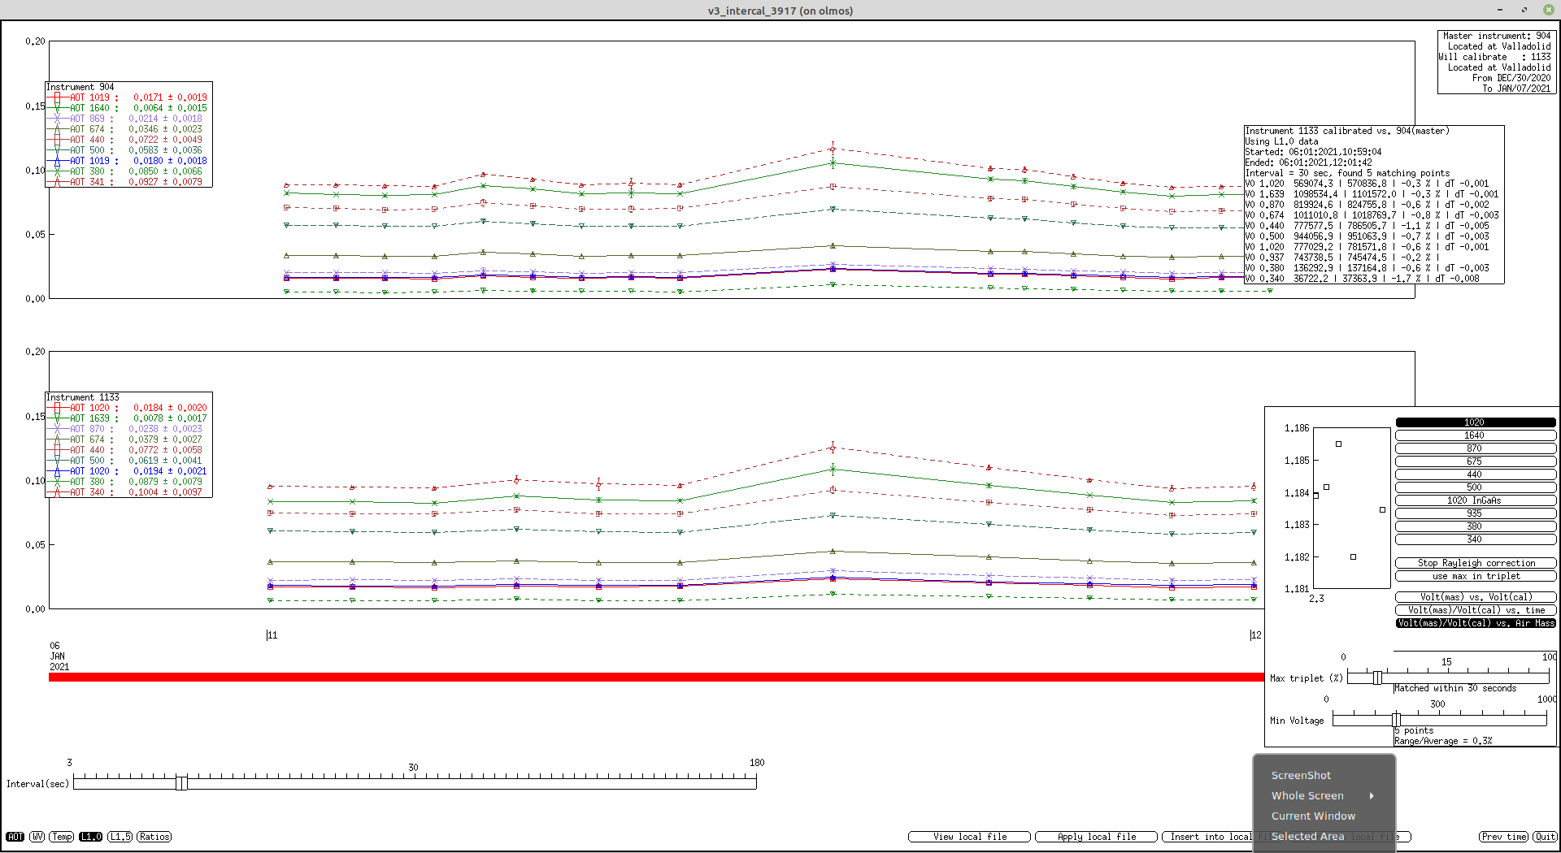Choose Volt(mas)/Volt(cal) vs. Air Mass plot
Screen dimensions: 1561x853
pos(1476,623)
